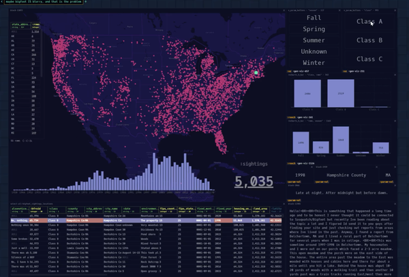Select the FL row in state table
Image resolution: width=409 pixels, height=277 pixels.
click(x=25, y=78)
